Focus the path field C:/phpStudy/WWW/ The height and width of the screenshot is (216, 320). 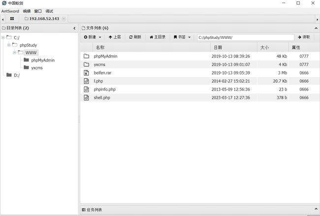(x=246, y=37)
